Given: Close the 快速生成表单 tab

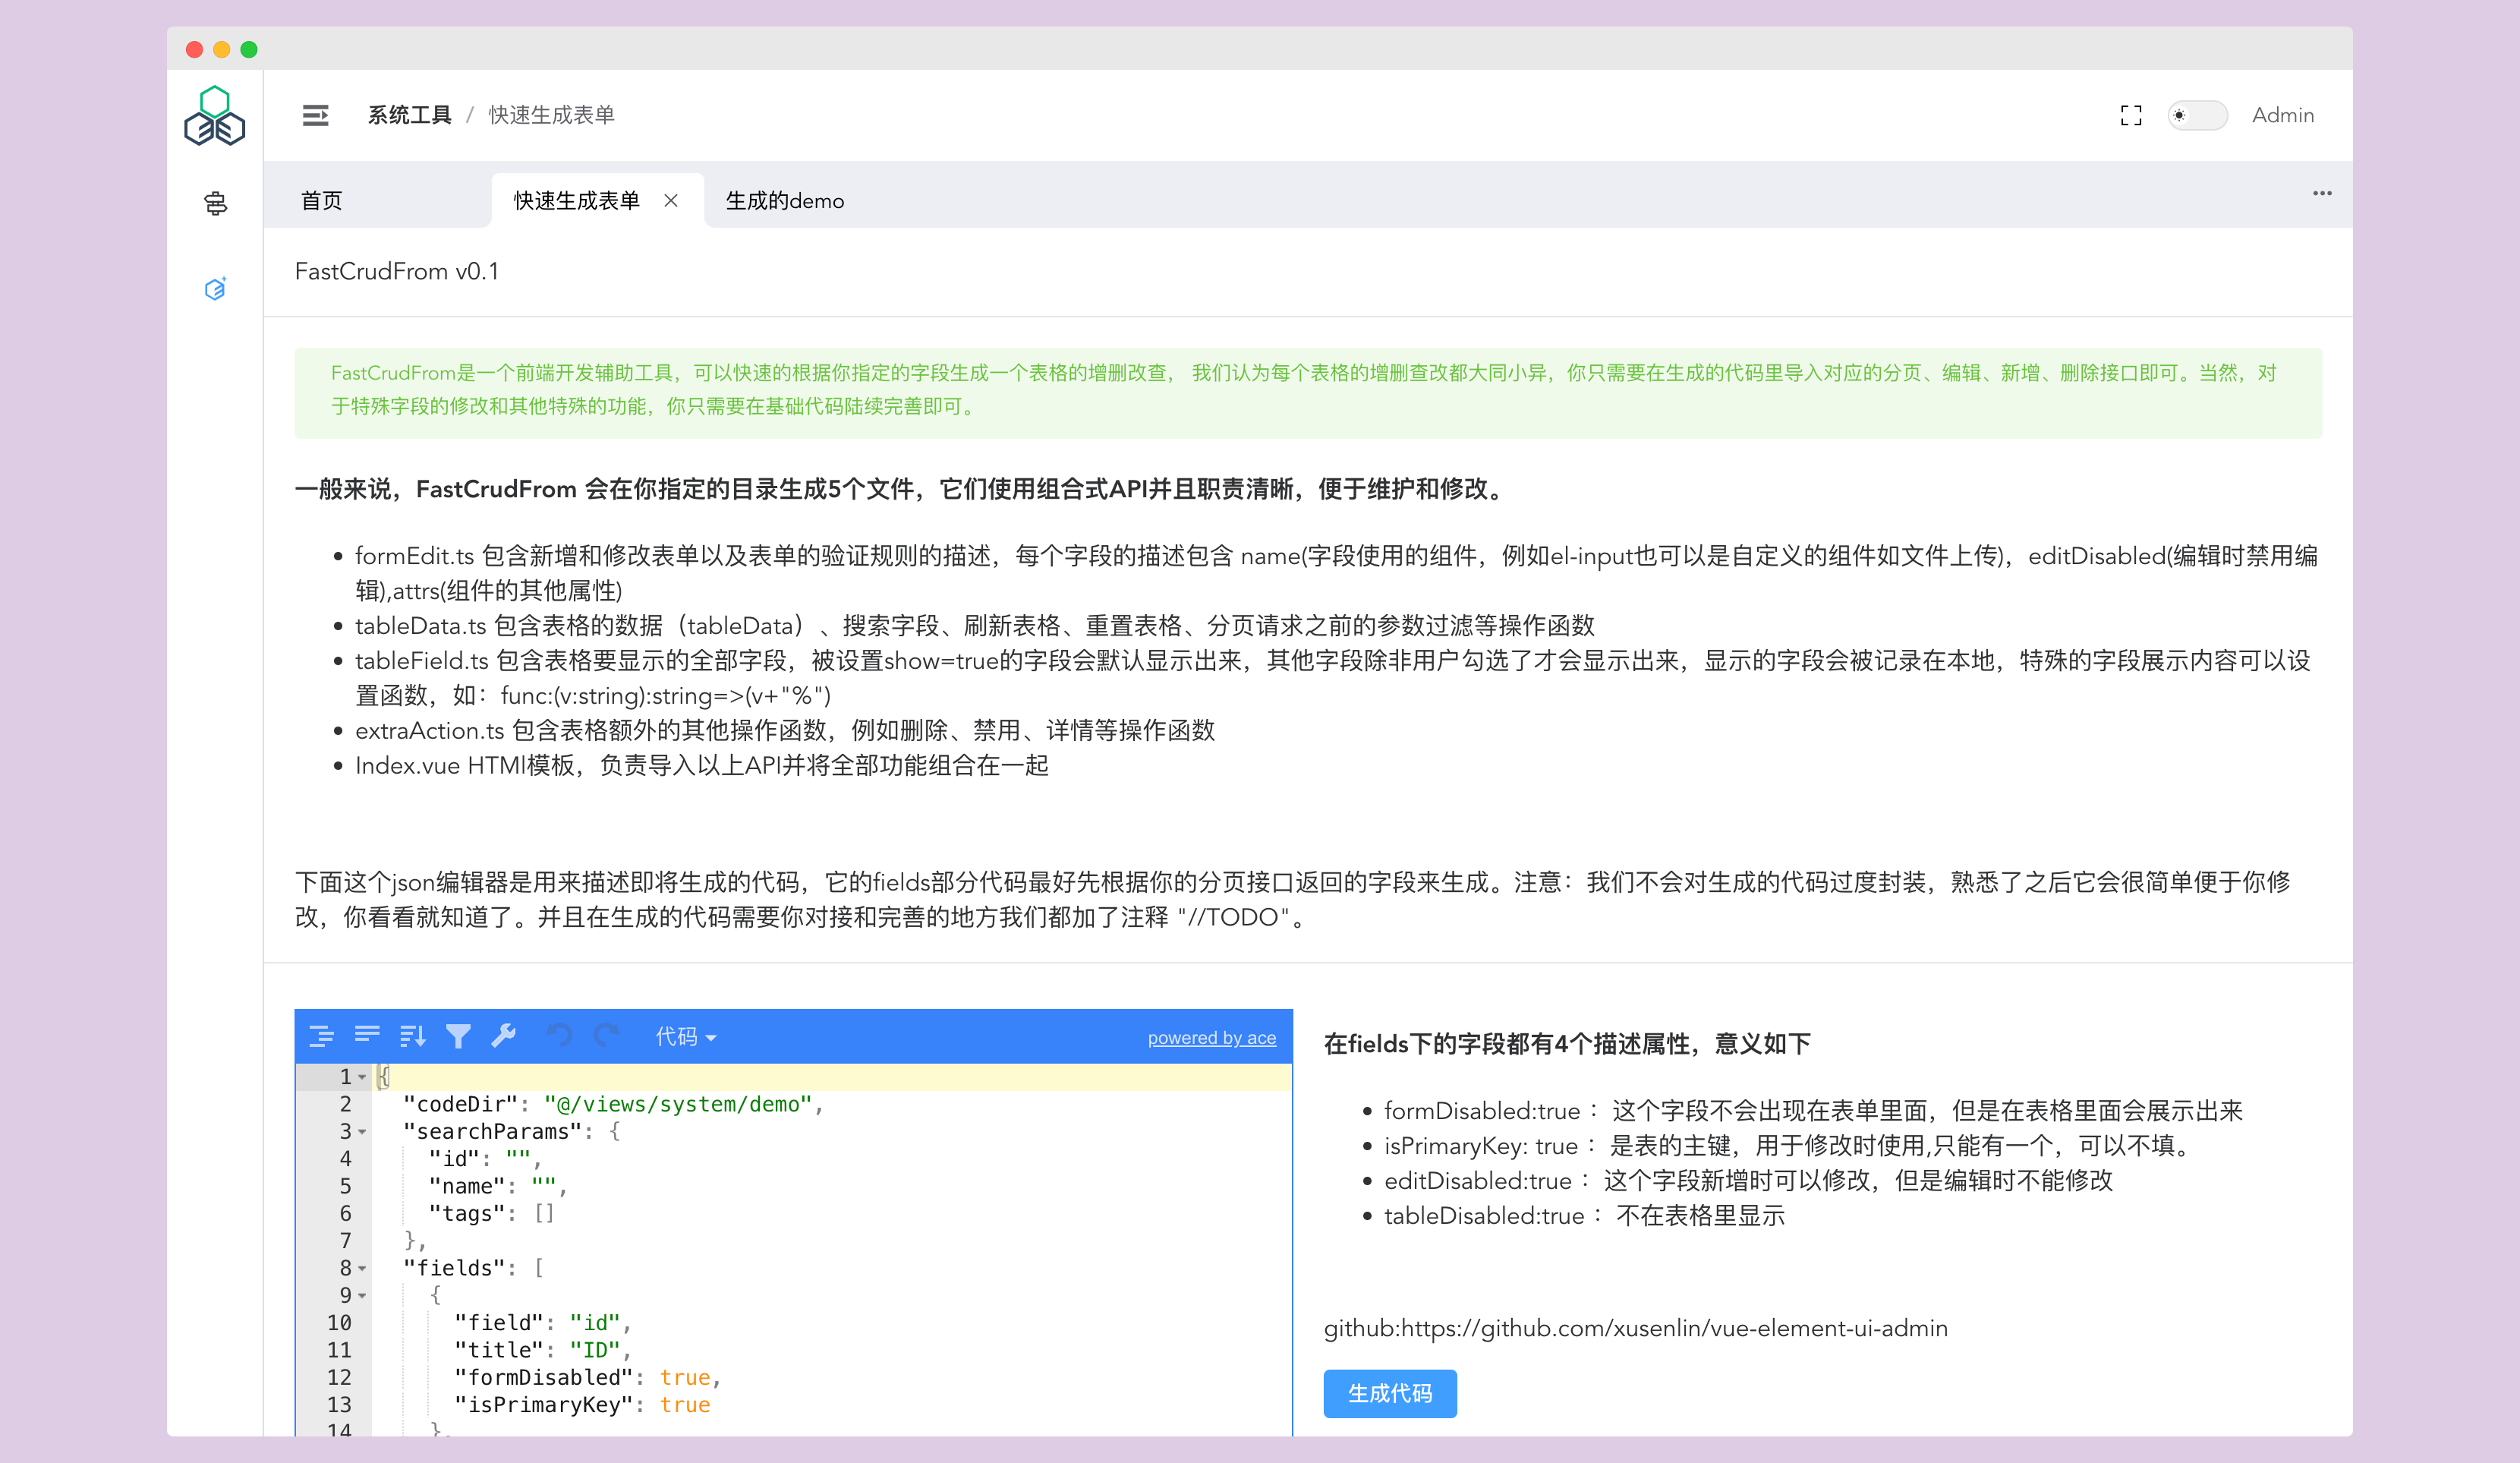Looking at the screenshot, I should click(671, 201).
